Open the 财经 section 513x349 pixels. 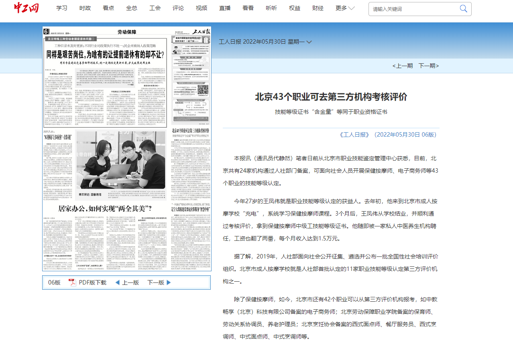pos(318,8)
